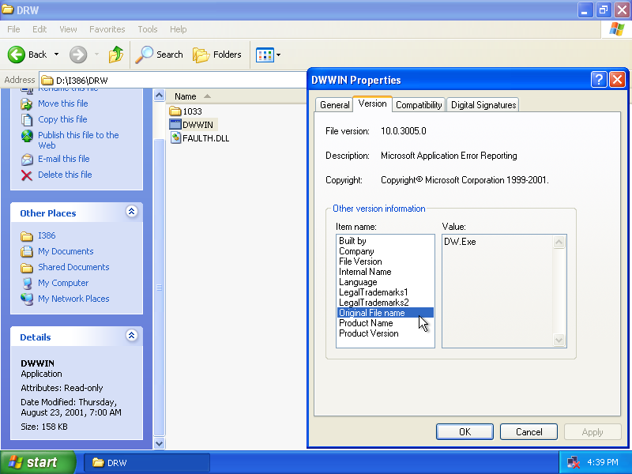Click the Back navigation arrow icon
Image resolution: width=632 pixels, height=474 pixels.
coord(17,55)
